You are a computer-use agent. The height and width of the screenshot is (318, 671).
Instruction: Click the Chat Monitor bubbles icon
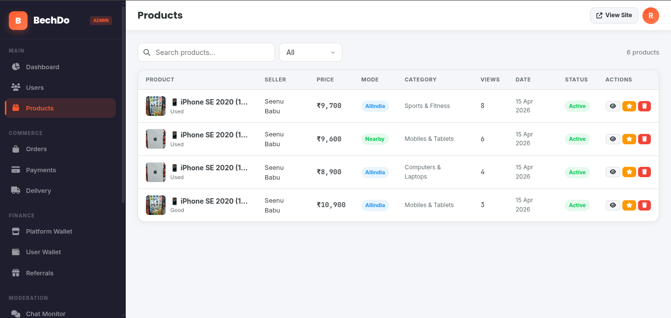pyautogui.click(x=16, y=314)
